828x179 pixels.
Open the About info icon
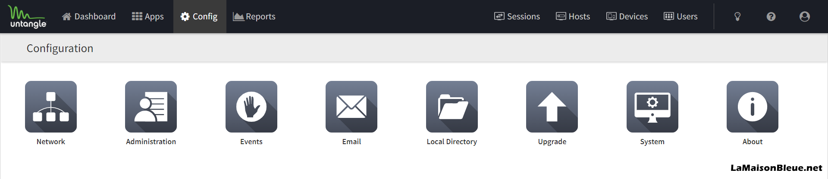pos(753,107)
